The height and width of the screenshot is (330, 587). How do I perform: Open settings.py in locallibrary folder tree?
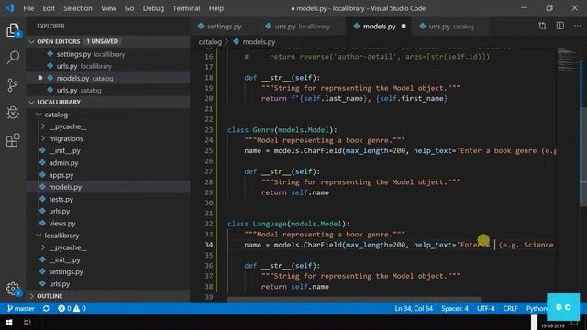(x=108, y=271)
